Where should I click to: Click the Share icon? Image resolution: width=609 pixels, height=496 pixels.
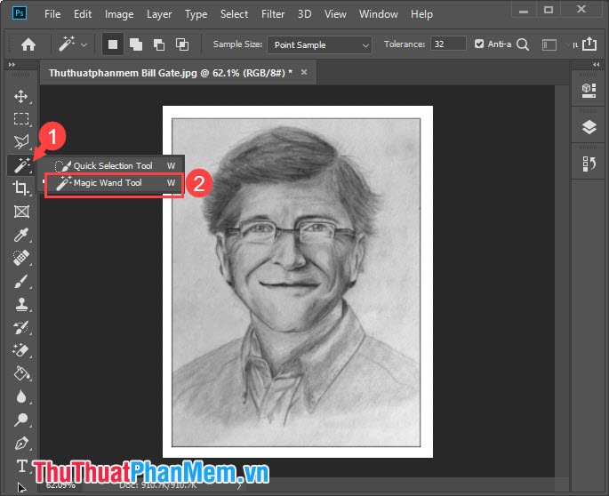coord(589,44)
